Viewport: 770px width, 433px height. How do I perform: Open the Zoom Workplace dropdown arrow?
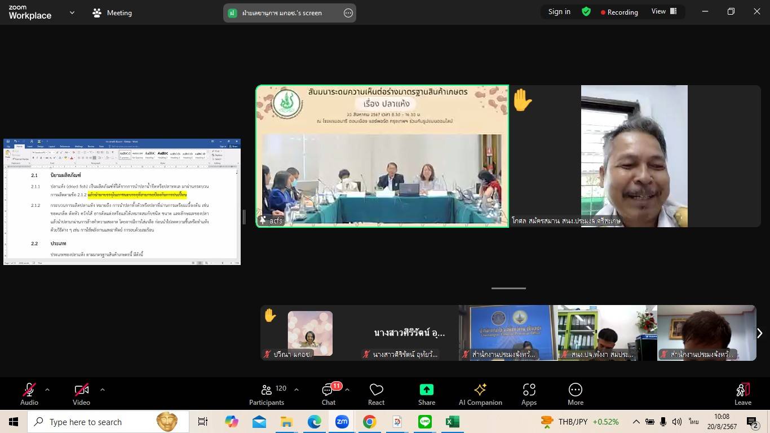click(72, 12)
